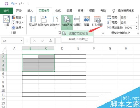Click the Redo arrow icon

point(21,4)
